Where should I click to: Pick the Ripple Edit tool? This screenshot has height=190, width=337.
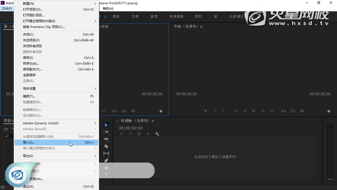click(106, 139)
